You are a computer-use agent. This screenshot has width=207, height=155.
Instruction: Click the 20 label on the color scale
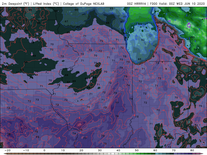click(x=81, y=150)
